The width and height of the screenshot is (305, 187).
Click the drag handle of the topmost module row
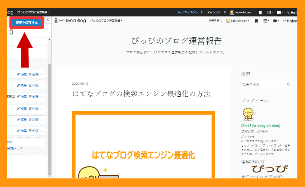(42, 74)
